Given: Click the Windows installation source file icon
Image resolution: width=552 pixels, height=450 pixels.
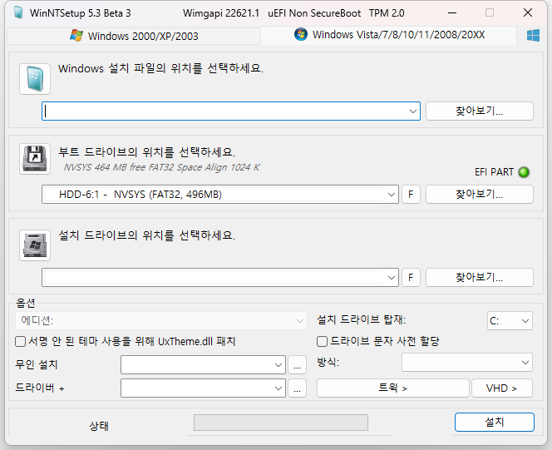Looking at the screenshot, I should click(x=35, y=79).
